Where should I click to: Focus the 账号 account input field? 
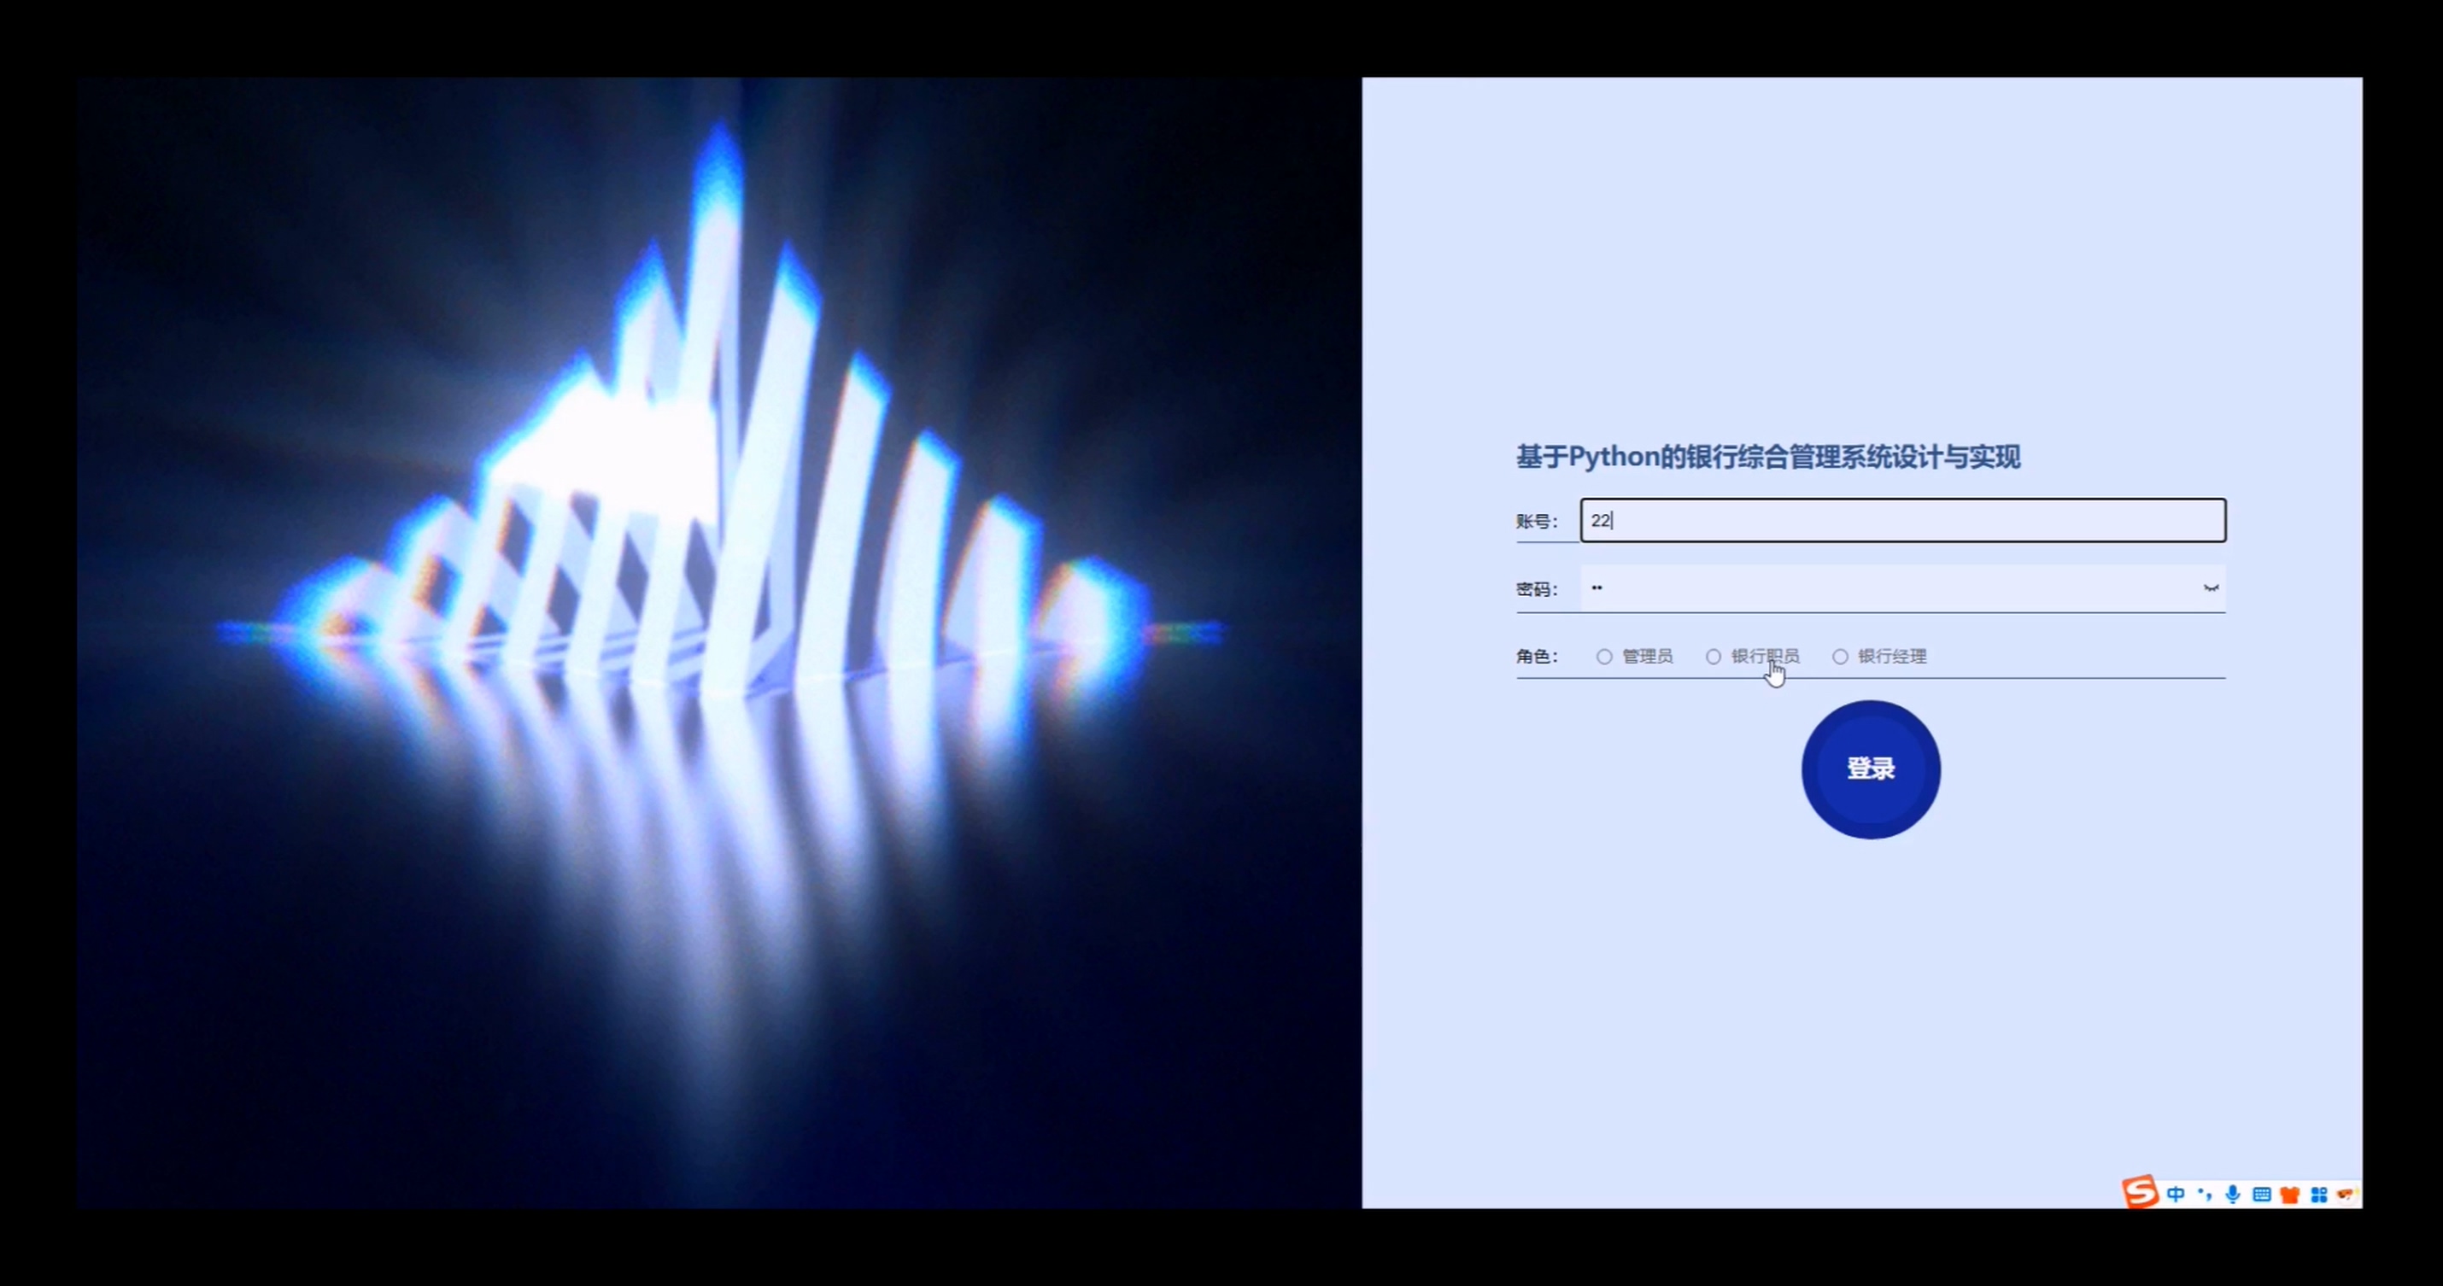point(1902,520)
